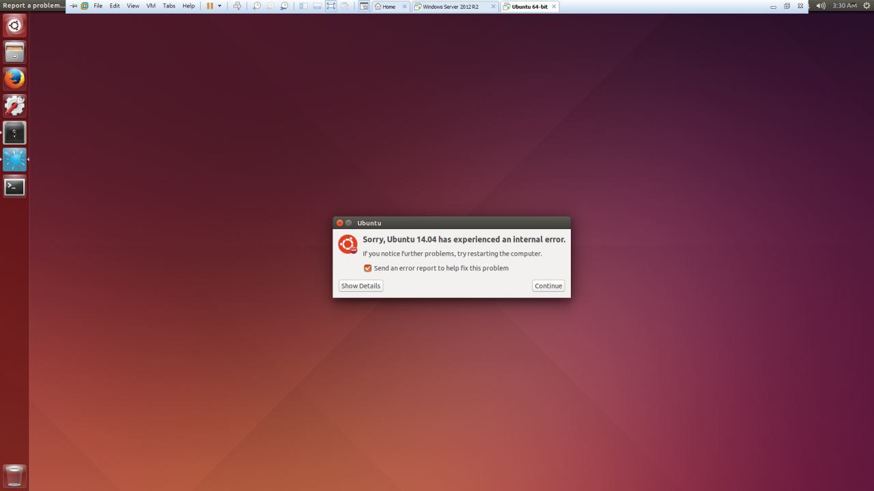The height and width of the screenshot is (491, 874).
Task: Click the Ubuntu error icon in the dialog
Action: point(348,244)
